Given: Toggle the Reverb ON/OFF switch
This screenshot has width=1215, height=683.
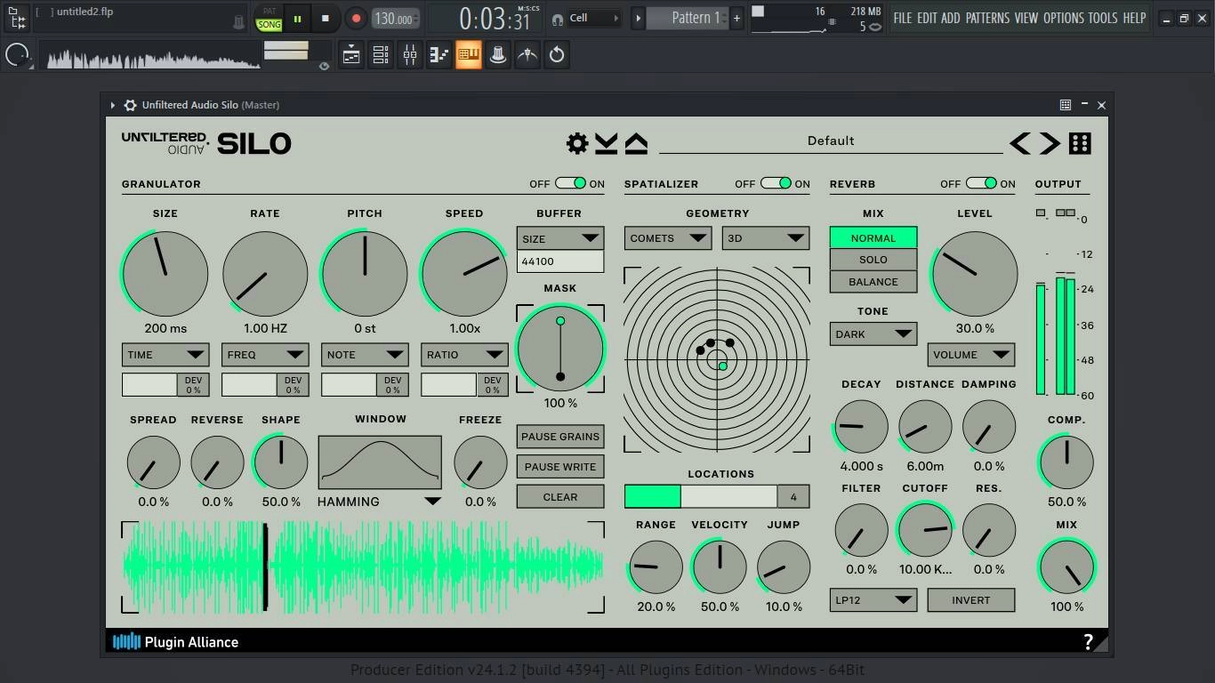Looking at the screenshot, I should coord(981,183).
